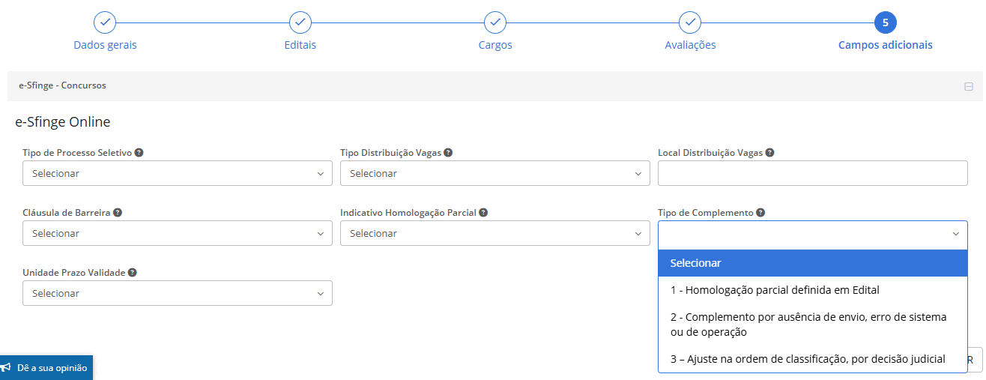Click help icon beside Tipo Distribuição Vagas
Image resolution: width=986 pixels, height=380 pixels.
click(x=448, y=153)
